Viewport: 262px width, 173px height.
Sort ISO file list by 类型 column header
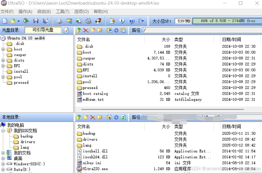pyautogui.click(x=193, y=40)
